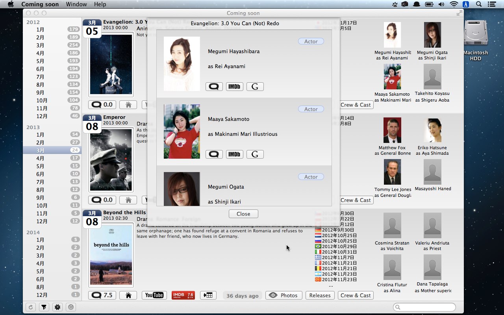Select 2013 4月 with 17 movies
This screenshot has width=504, height=315.
point(52,158)
